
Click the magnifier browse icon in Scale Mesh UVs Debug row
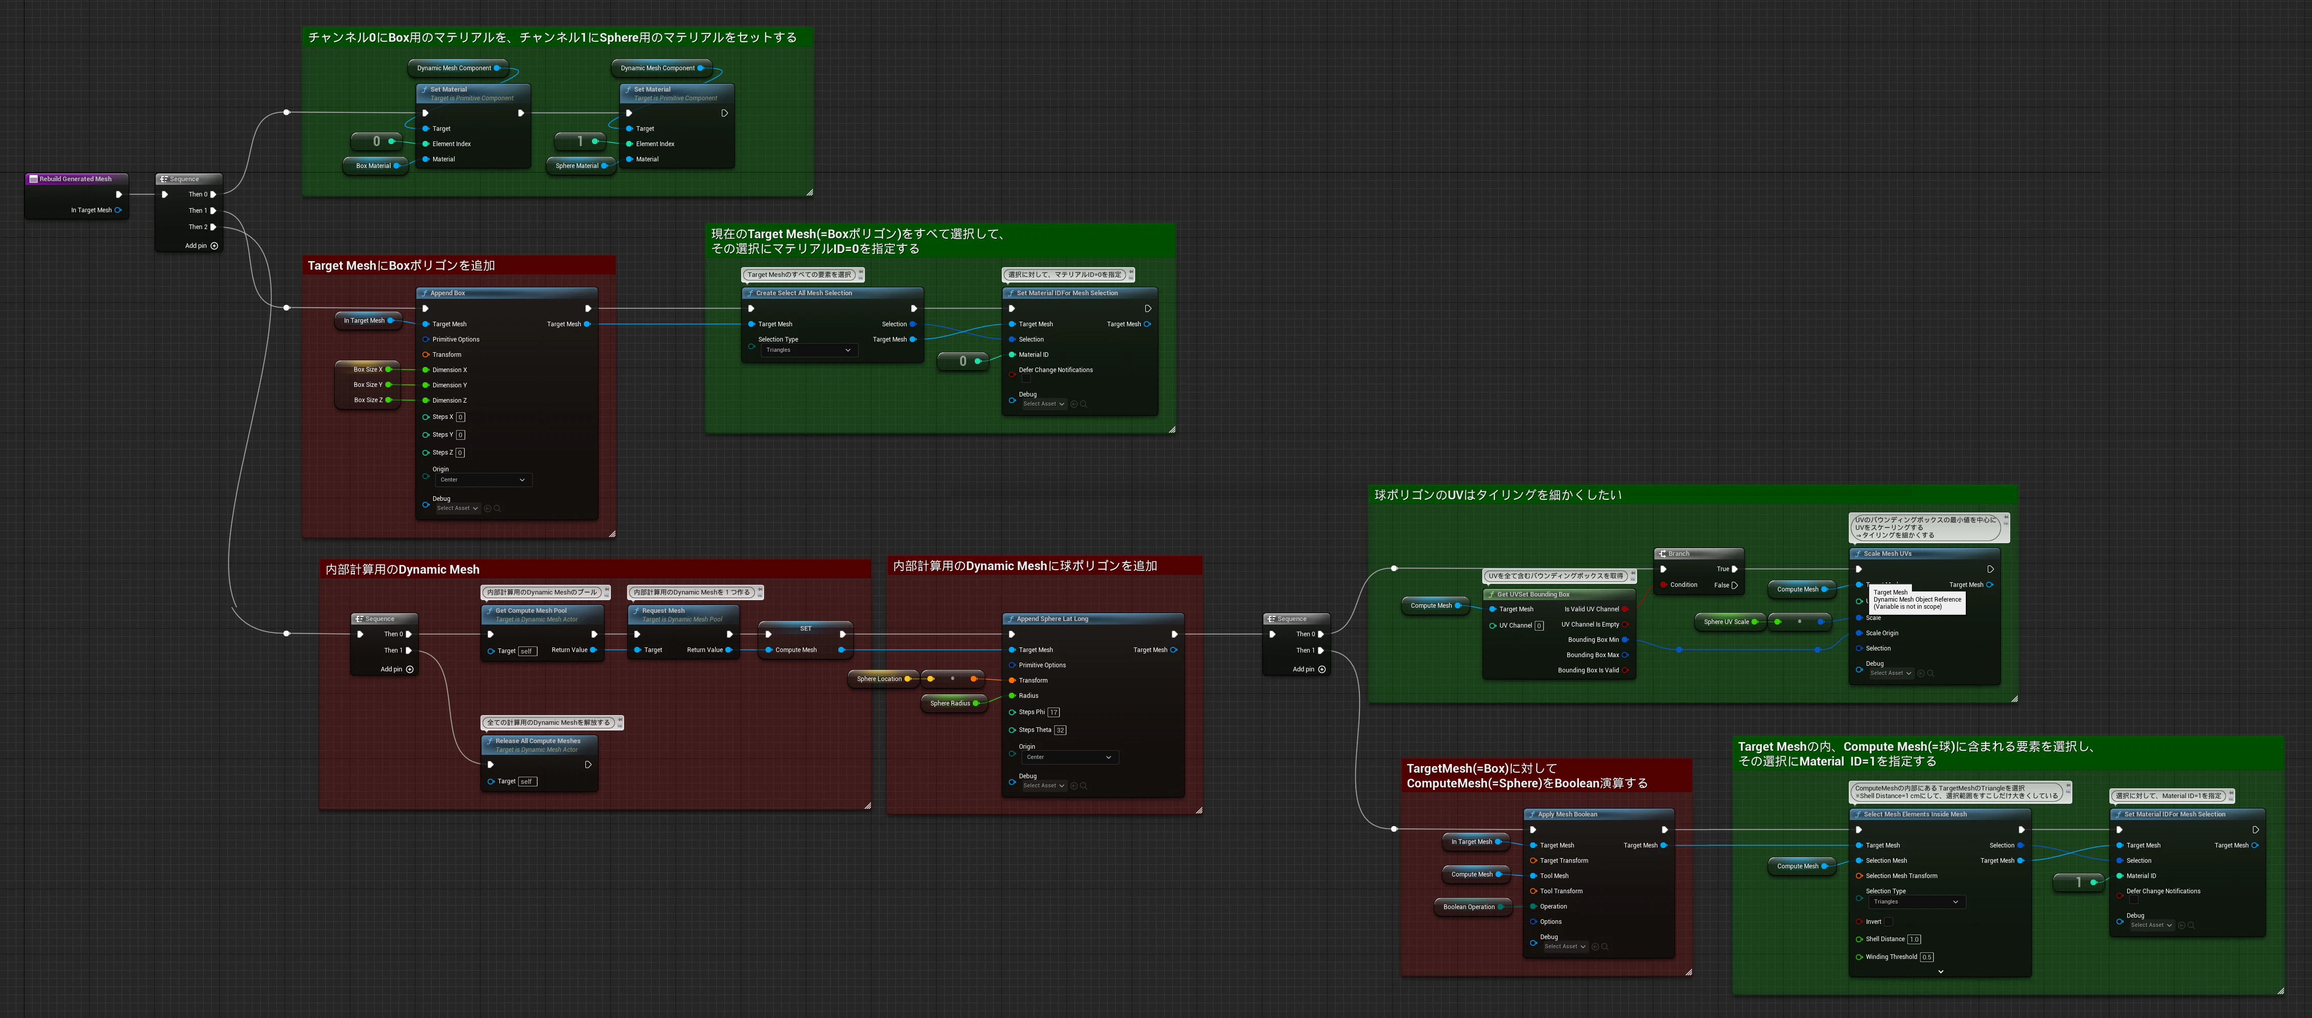click(x=1931, y=673)
